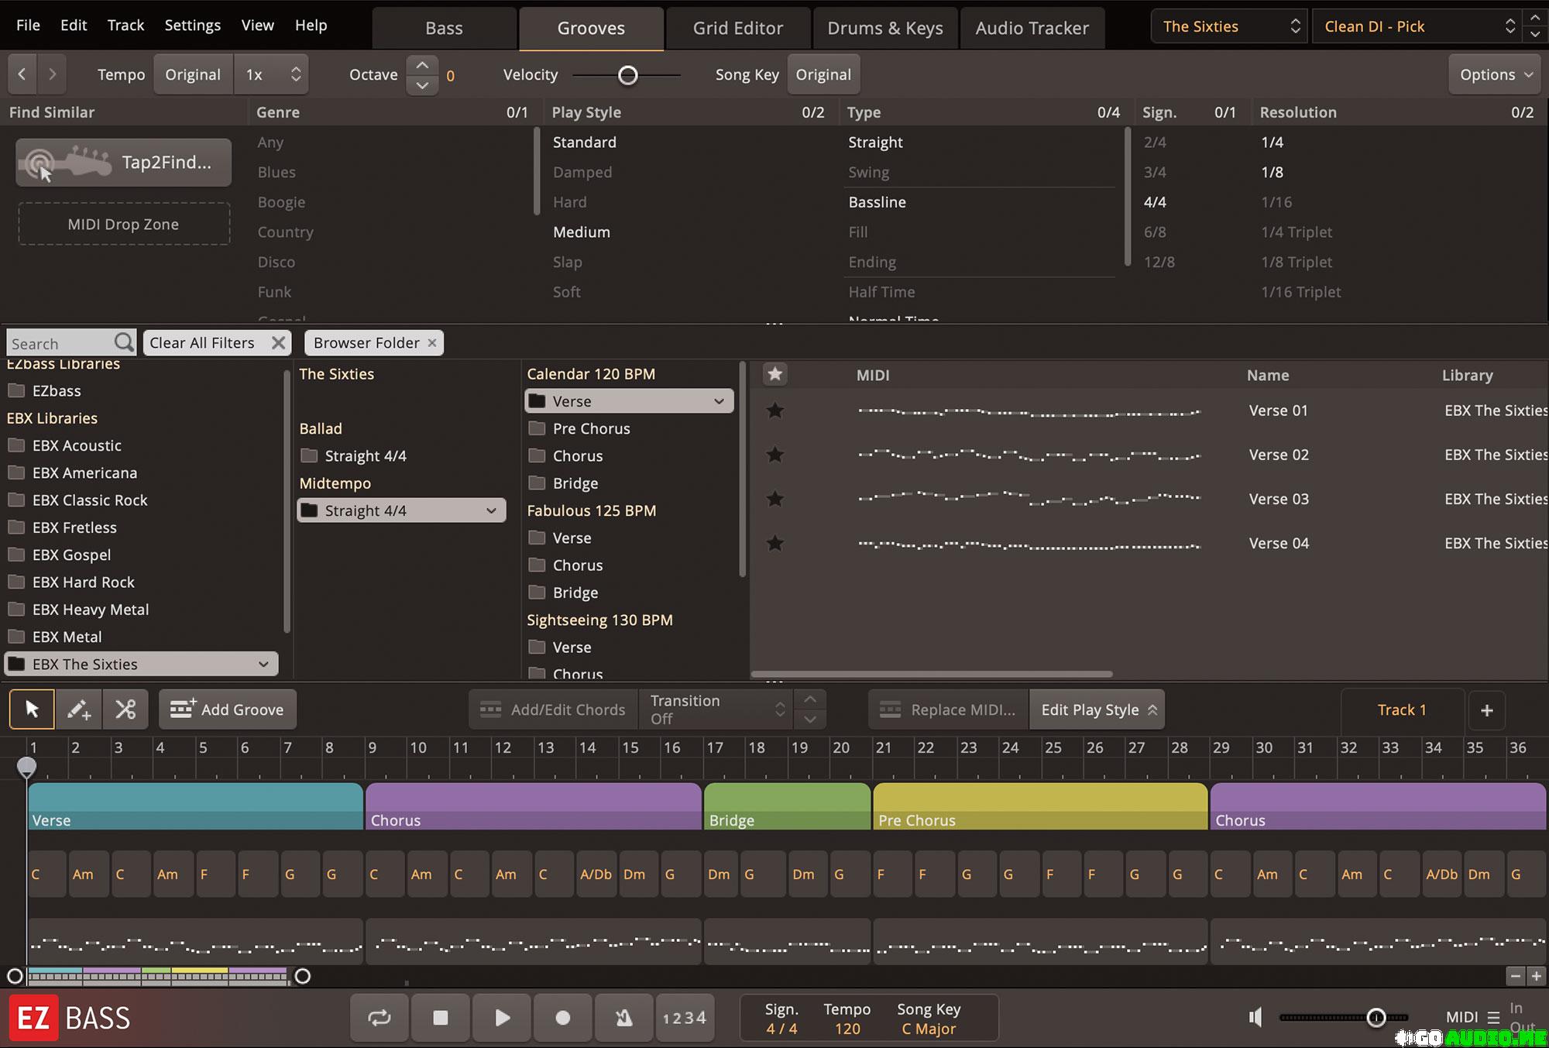
Task: Favorite the Verse 02 groove star
Action: 774,455
